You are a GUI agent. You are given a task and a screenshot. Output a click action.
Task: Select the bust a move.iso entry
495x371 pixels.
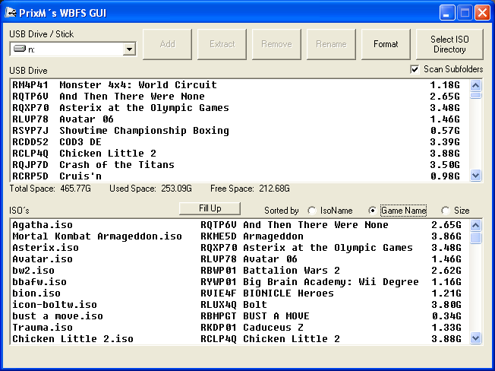point(58,316)
